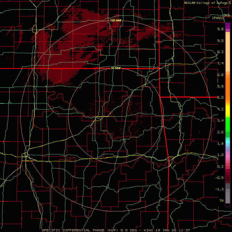Screen dimensions: 232x232
Task: Click the 2.6 scale value label
Action: (220, 132)
